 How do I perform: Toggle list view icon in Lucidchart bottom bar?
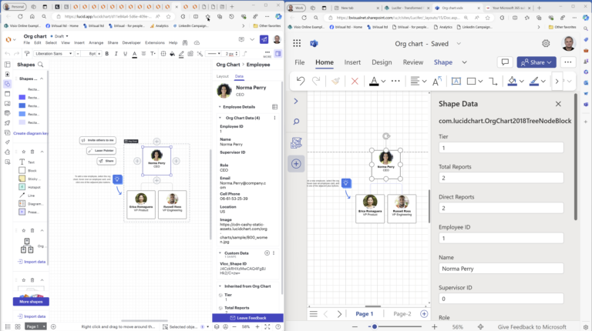coord(8,326)
